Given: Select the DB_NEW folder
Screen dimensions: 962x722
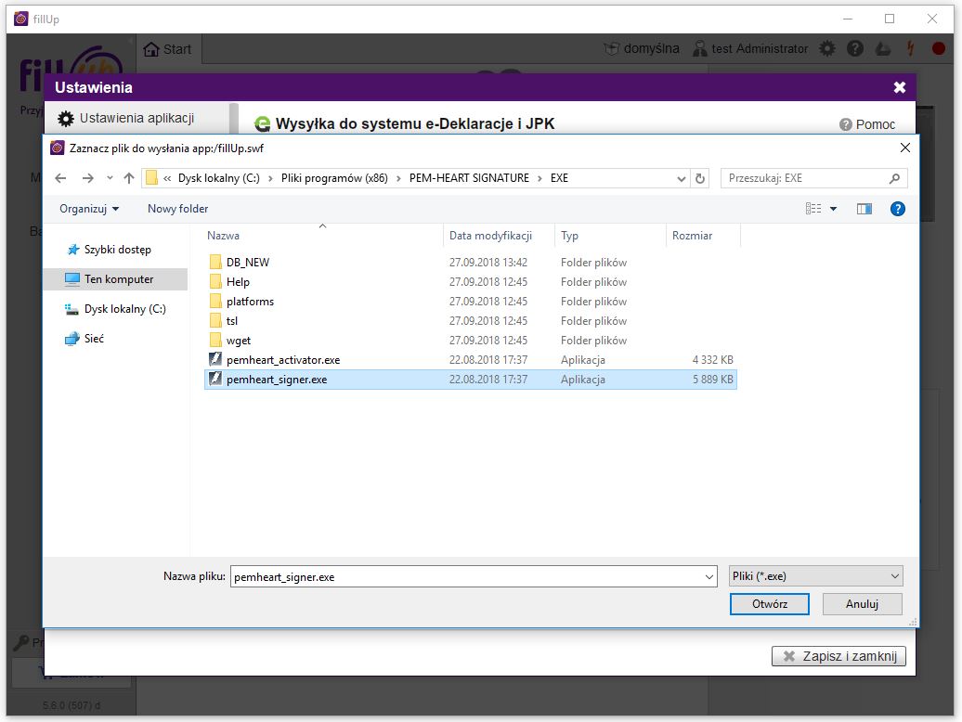Looking at the screenshot, I should pos(470,263).
